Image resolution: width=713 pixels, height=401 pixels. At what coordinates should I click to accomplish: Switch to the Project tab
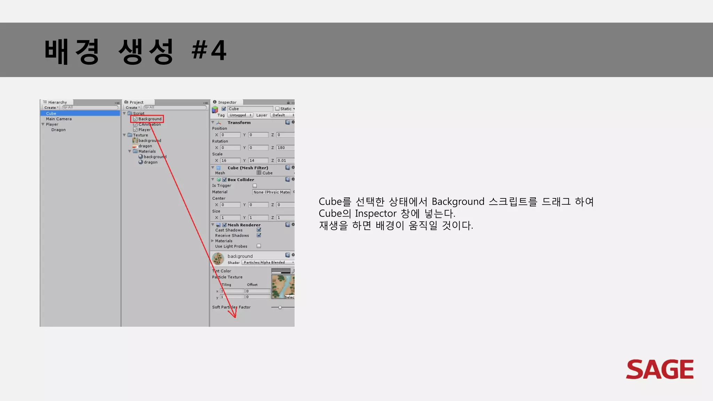[138, 102]
